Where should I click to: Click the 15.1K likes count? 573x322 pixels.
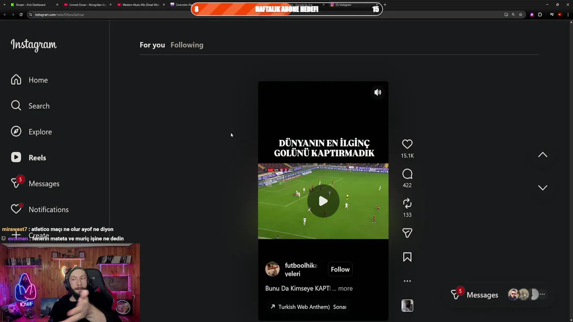pyautogui.click(x=407, y=156)
